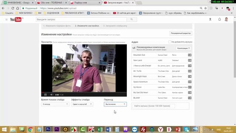This screenshot has width=236, height=133.
Task: Click the upload arrow icon in the YouTube header
Action: [x=210, y=19]
